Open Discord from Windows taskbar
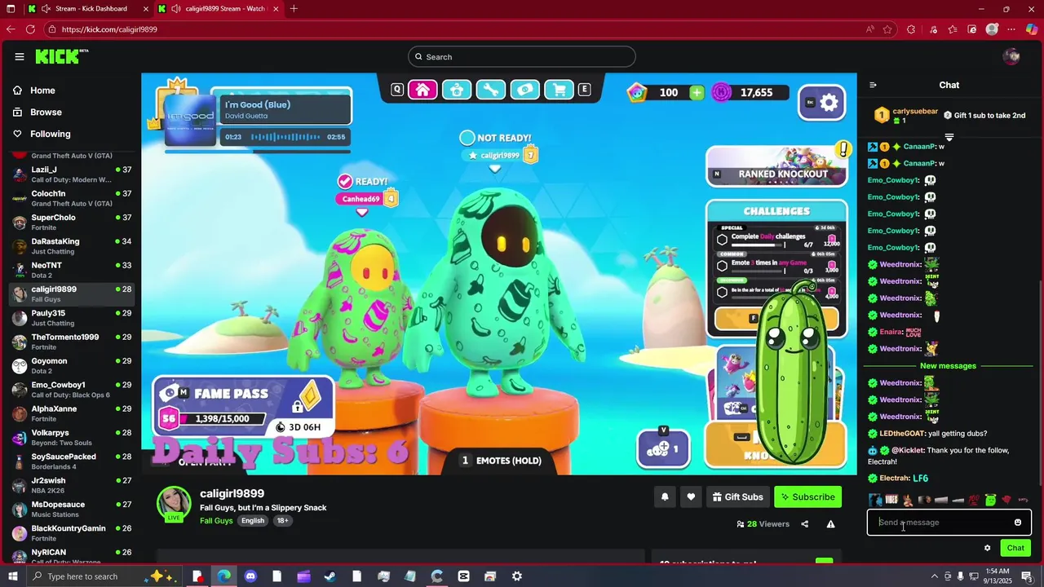Screen dimensions: 1044x587 click(x=250, y=576)
